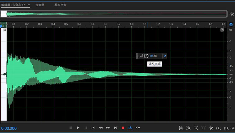
Task: Click the Fast Forward button
Action: click(x=108, y=128)
